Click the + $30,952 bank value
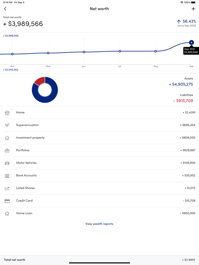Screen dimensions: 199x265 [x=189, y=175]
